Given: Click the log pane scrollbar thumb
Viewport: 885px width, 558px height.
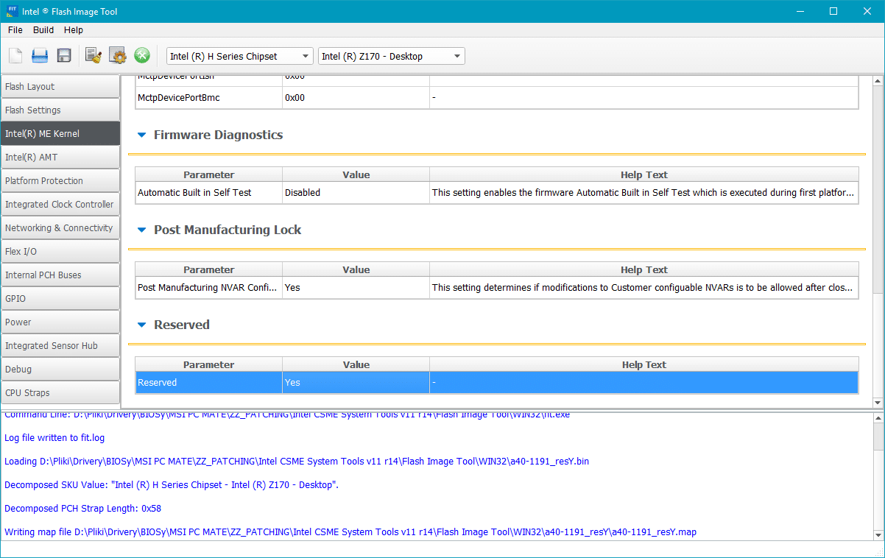Looking at the screenshot, I should pyautogui.click(x=878, y=437).
